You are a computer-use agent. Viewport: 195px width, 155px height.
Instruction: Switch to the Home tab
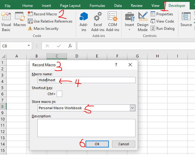[27, 6]
